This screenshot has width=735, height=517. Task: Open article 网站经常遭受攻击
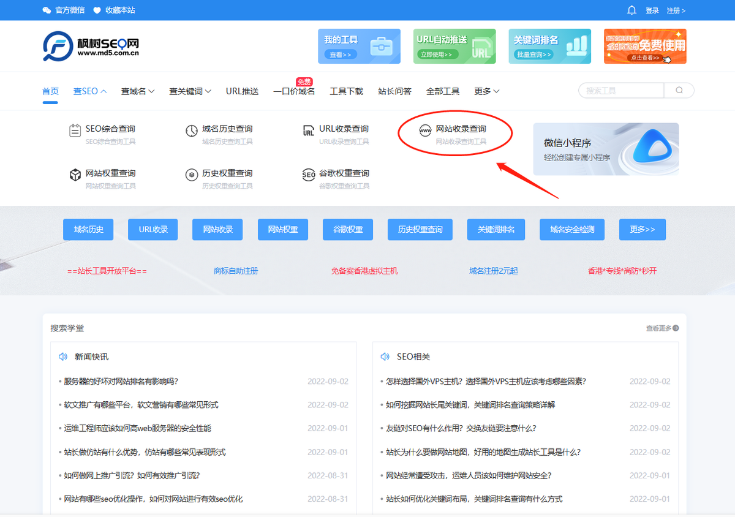point(469,475)
